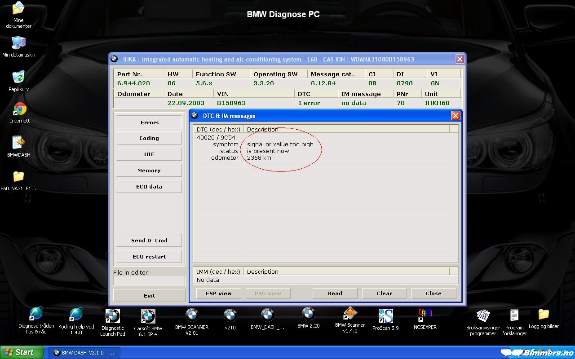Clear the DTC error list
The image size is (575, 359).
click(384, 293)
